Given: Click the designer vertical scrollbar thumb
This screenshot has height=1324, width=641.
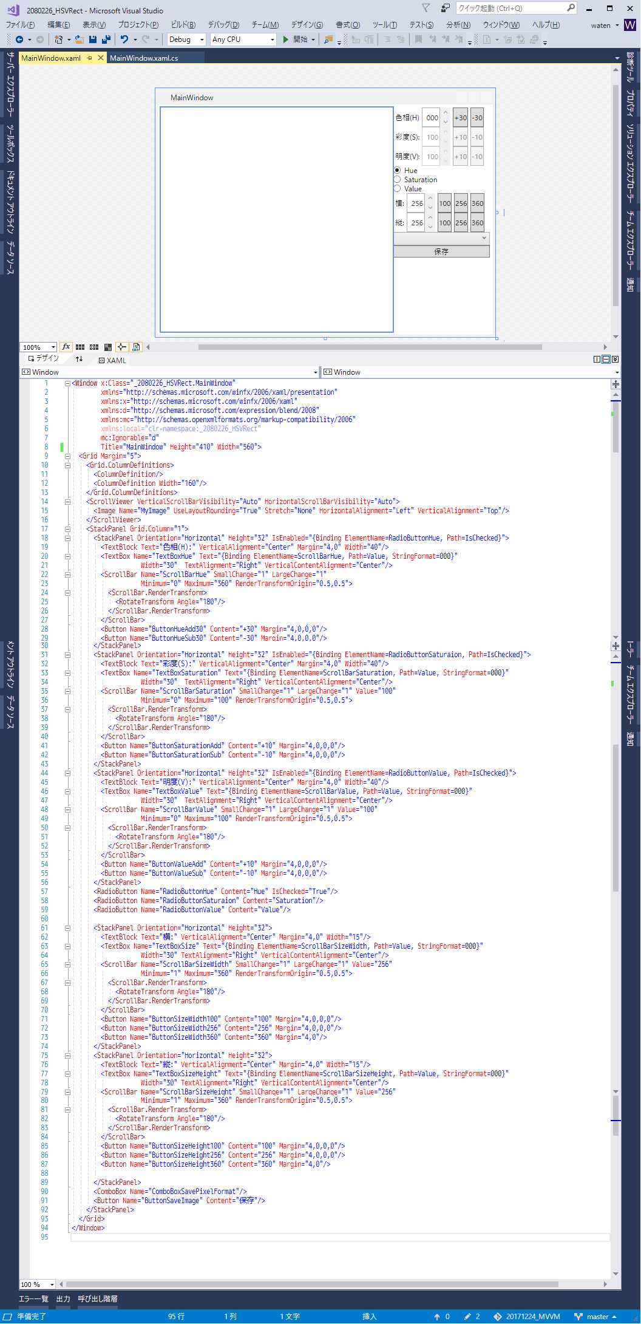Looking at the screenshot, I should 616,194.
